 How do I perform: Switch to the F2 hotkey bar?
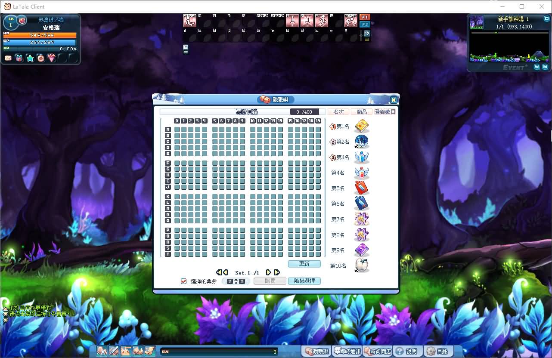[364, 25]
